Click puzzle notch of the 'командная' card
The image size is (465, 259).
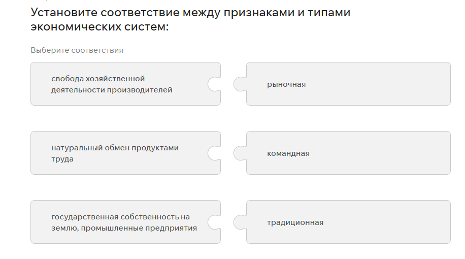point(240,153)
